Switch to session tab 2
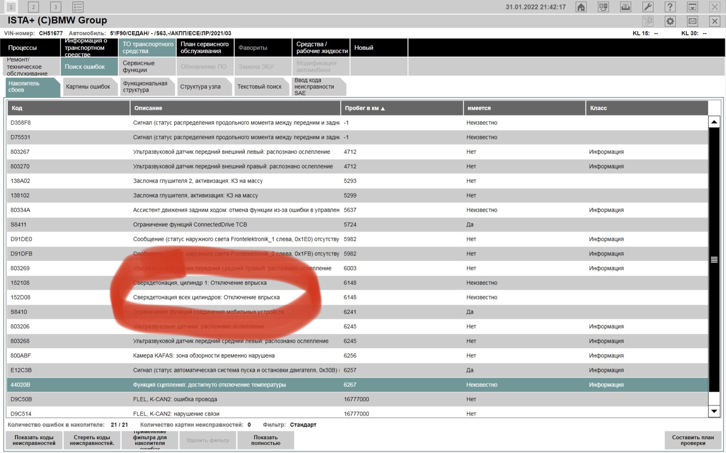Screen dimensions: 726x453 click(x=33, y=6)
